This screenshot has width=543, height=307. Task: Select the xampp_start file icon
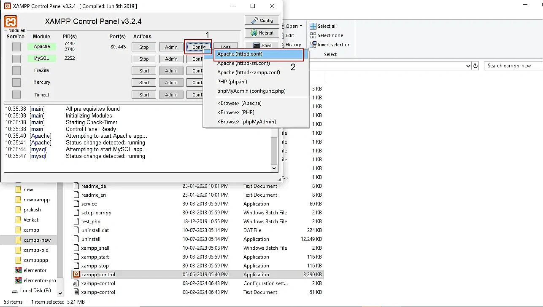click(76, 257)
